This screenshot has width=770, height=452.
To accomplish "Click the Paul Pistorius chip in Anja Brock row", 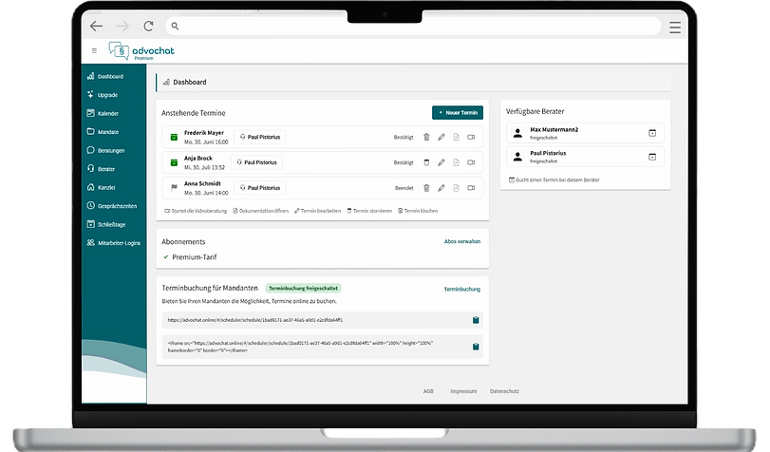I will coord(257,162).
